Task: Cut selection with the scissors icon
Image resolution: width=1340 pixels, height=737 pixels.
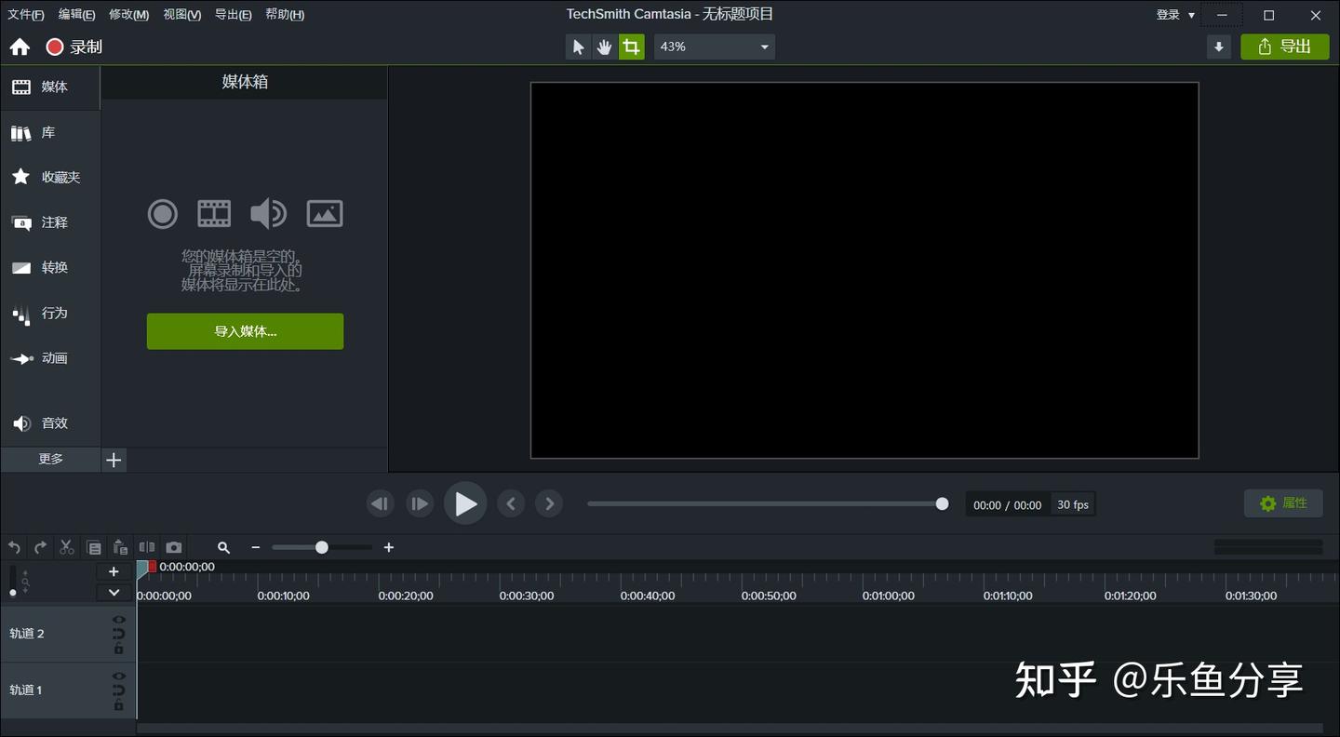Action: [66, 547]
